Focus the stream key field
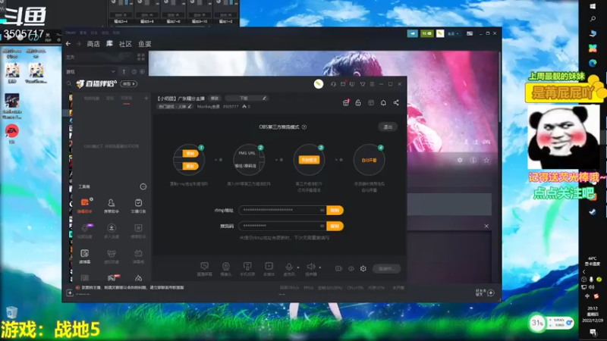The image size is (607, 341). (282, 226)
